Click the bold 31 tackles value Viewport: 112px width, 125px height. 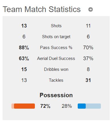(88, 80)
